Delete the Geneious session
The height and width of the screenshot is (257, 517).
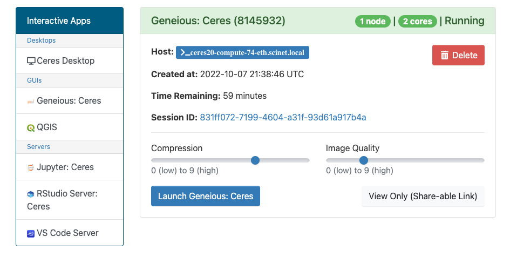458,55
